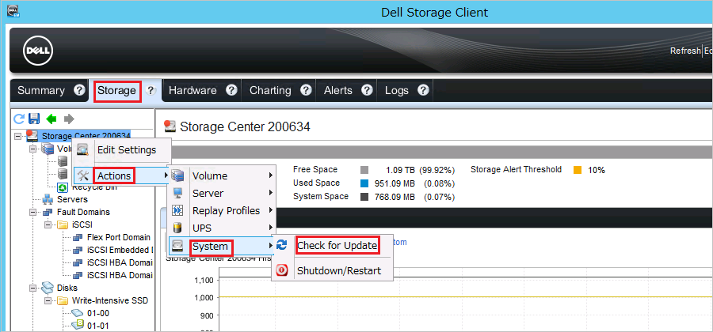Click the Actions tools icon

click(x=82, y=175)
